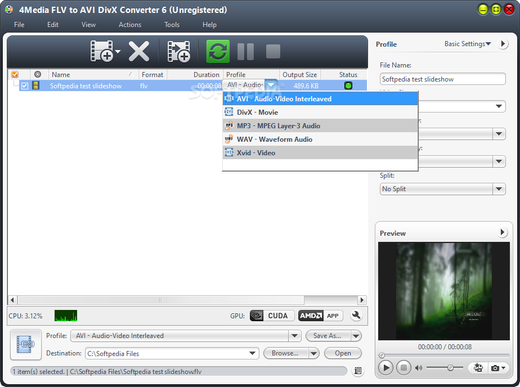Open the Browse dropdown arrow

pyautogui.click(x=313, y=354)
